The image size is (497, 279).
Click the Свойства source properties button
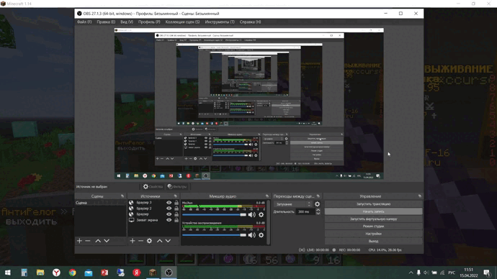[x=153, y=187]
